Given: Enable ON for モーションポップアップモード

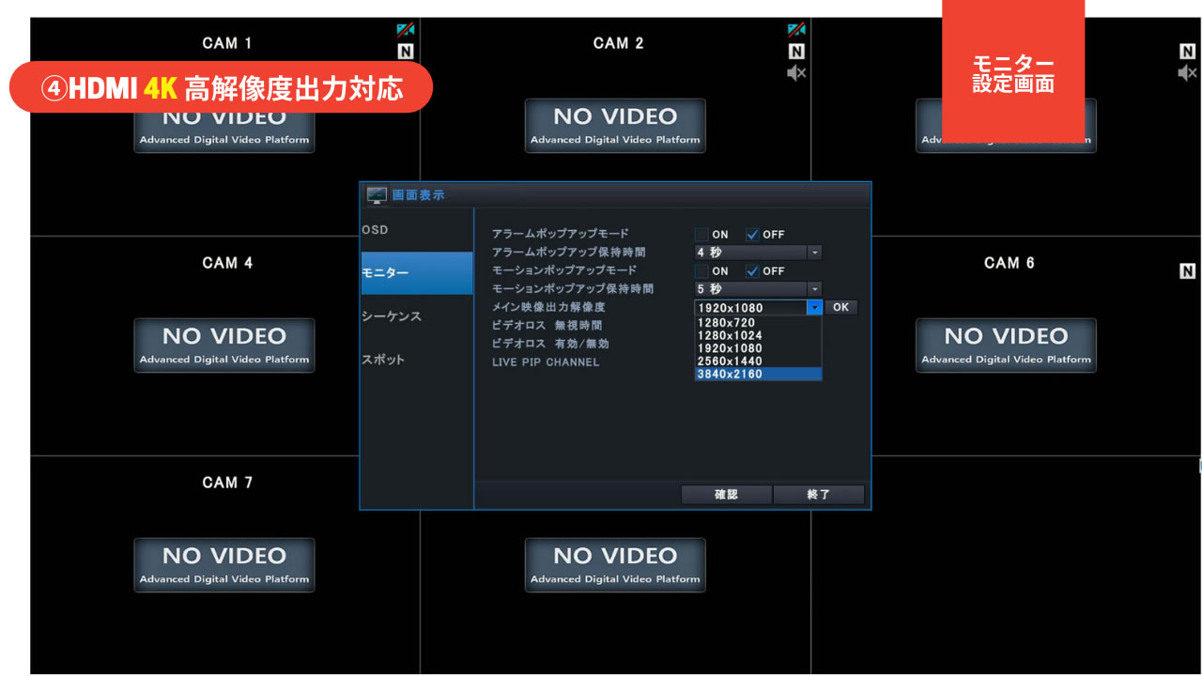Looking at the screenshot, I should [x=701, y=271].
